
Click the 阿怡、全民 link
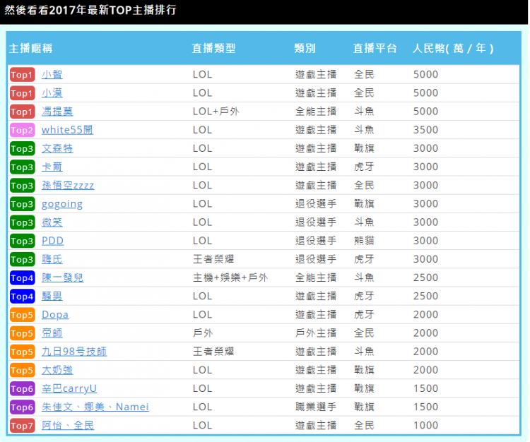(x=67, y=426)
